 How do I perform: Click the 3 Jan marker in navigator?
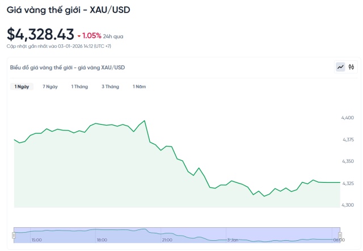[x=233, y=240]
